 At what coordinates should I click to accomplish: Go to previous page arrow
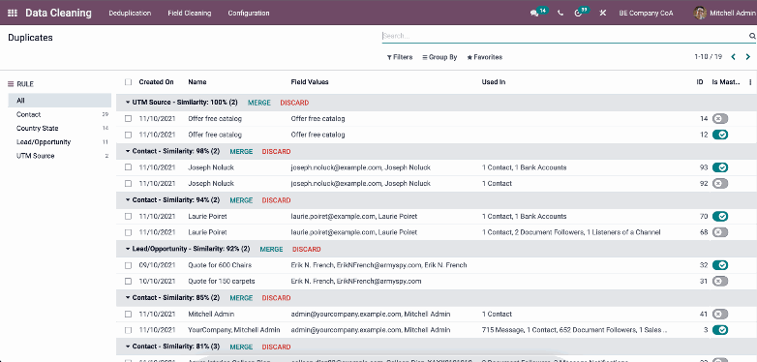[x=734, y=57]
